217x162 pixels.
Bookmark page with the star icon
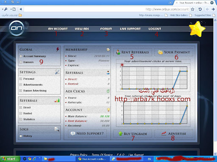(193, 9)
